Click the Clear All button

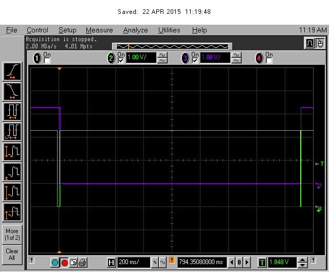pyautogui.click(x=12, y=255)
